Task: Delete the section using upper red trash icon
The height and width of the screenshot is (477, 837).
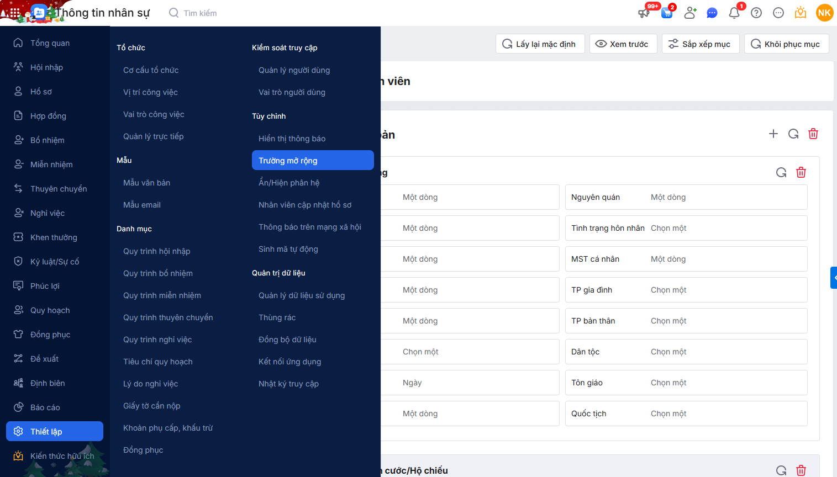Action: click(x=813, y=134)
